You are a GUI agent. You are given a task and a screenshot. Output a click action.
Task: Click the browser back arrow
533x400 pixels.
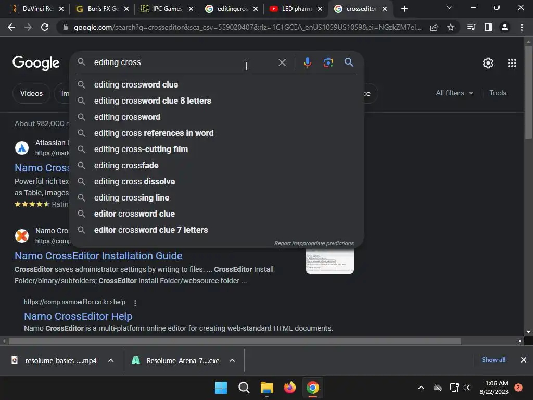(x=11, y=27)
